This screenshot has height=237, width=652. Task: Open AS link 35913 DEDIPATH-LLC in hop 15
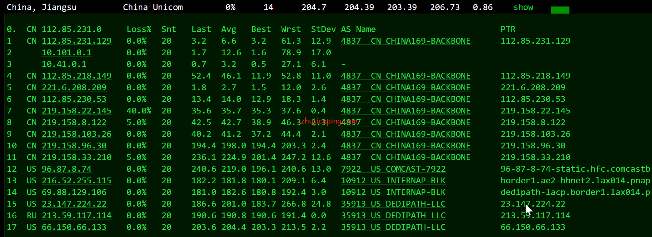click(x=393, y=204)
